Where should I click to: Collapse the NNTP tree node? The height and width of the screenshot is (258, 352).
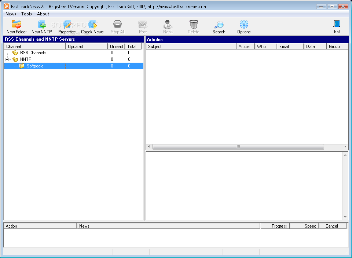tap(7, 59)
